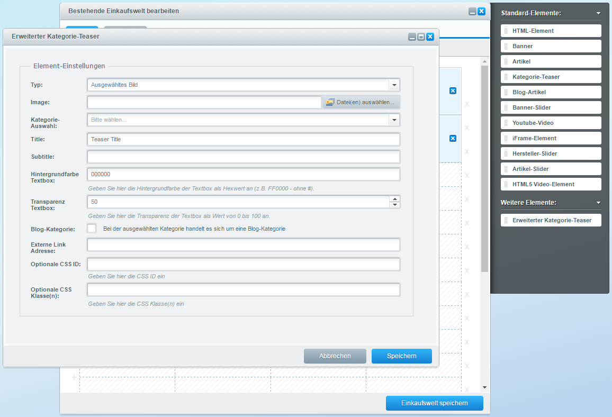Click the Hintergrundfarbe Textbox field
The image size is (612, 417).
tap(244, 175)
